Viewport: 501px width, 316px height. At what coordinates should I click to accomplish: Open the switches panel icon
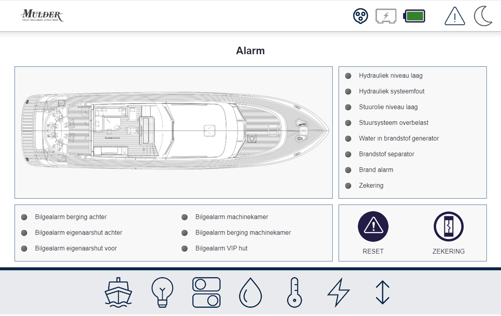coord(206,292)
